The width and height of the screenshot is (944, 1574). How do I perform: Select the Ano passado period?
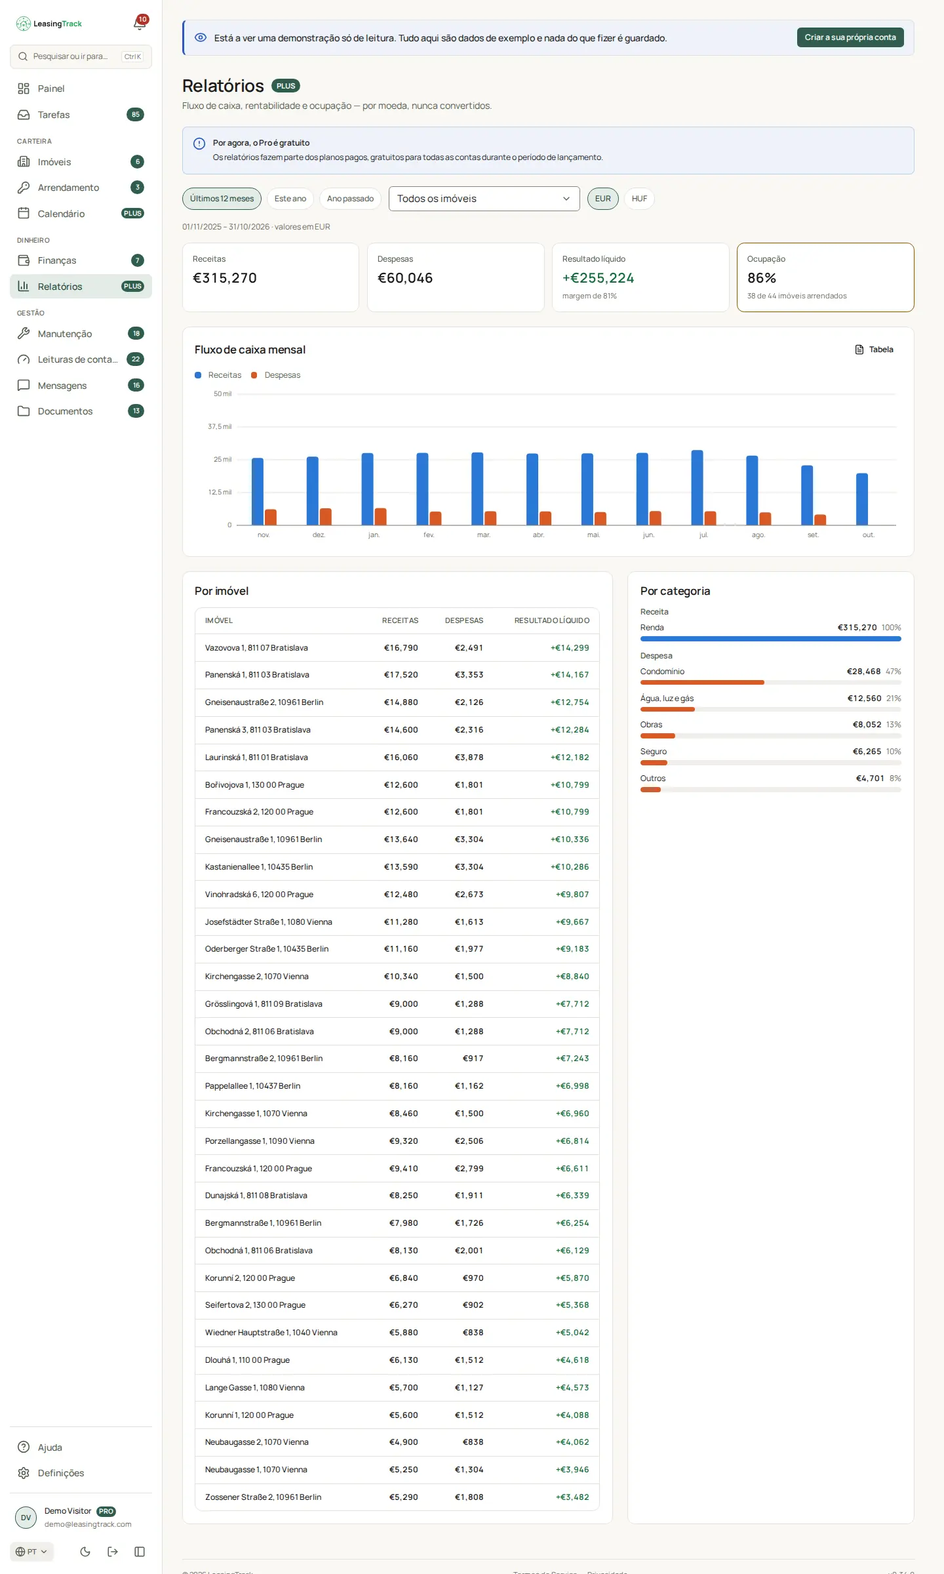(350, 199)
